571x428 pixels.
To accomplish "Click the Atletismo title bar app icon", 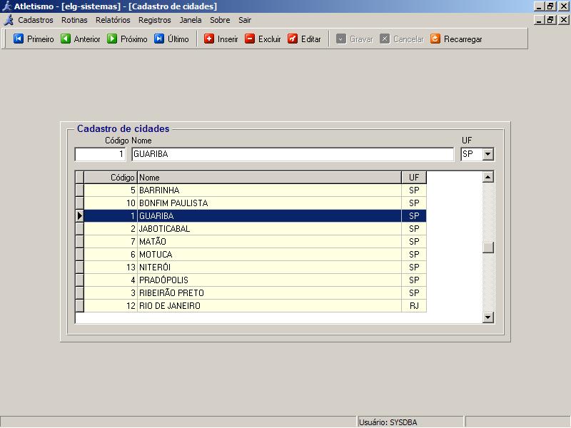I will (6, 6).
